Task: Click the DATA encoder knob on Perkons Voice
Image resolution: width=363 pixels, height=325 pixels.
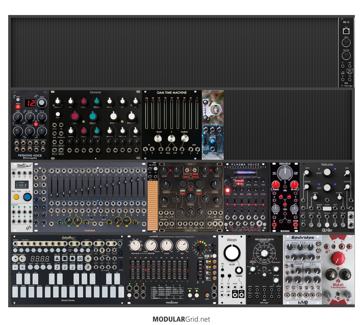Action: click(x=42, y=103)
